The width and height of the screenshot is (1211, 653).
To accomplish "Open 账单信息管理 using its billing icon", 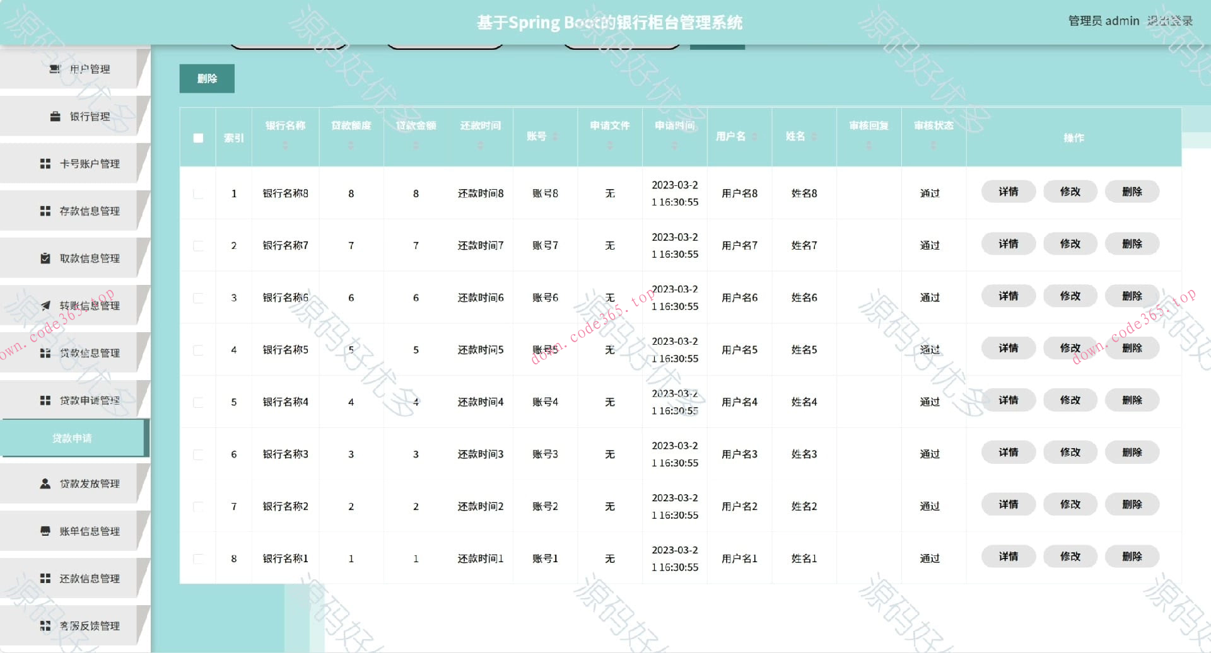I will [x=44, y=531].
